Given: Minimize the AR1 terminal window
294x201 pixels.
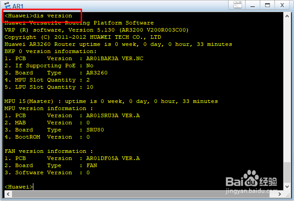Looking at the screenshot, I should click(253, 5).
